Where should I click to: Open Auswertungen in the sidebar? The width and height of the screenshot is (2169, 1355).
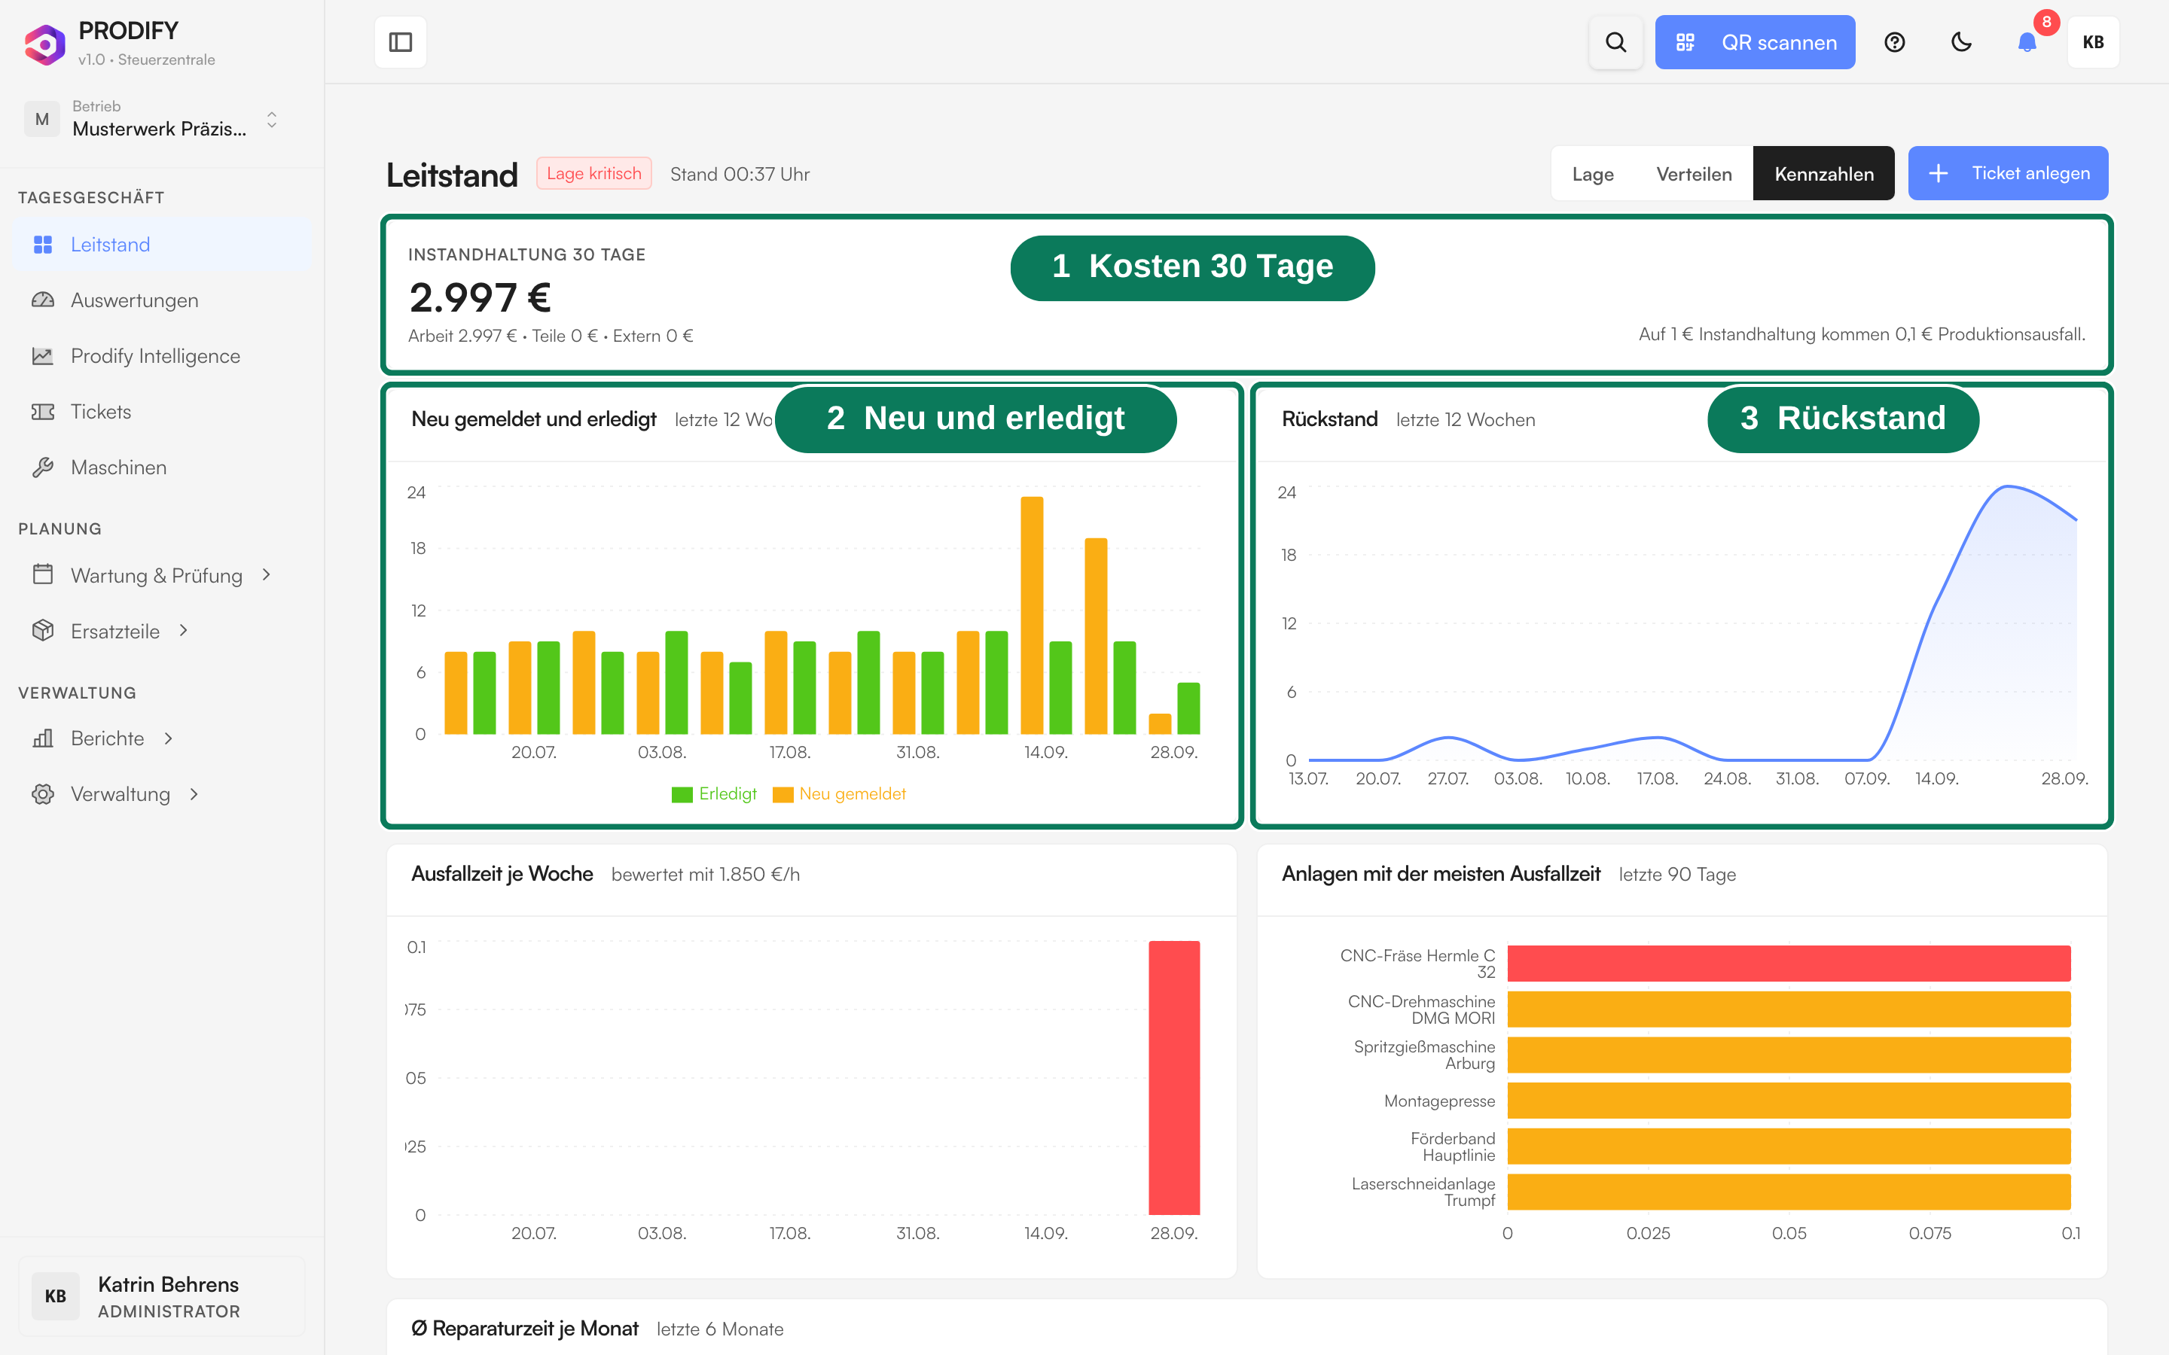161,300
